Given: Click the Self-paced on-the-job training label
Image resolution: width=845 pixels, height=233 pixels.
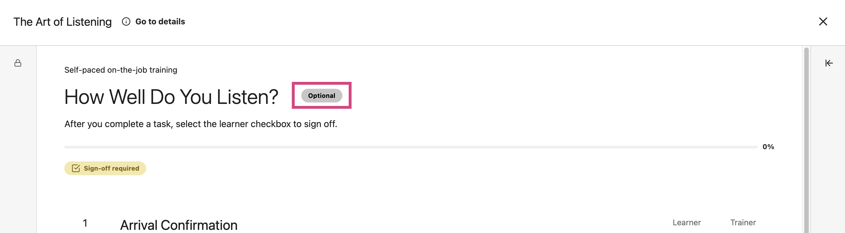Looking at the screenshot, I should (121, 70).
